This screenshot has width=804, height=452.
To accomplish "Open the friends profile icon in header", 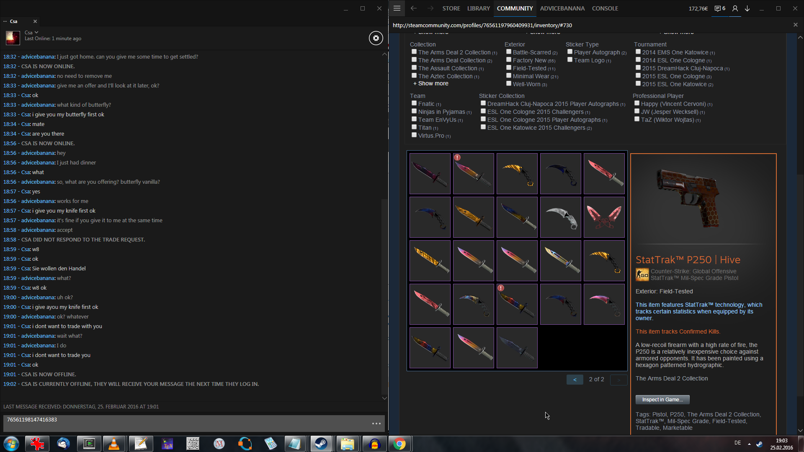I will tap(735, 8).
